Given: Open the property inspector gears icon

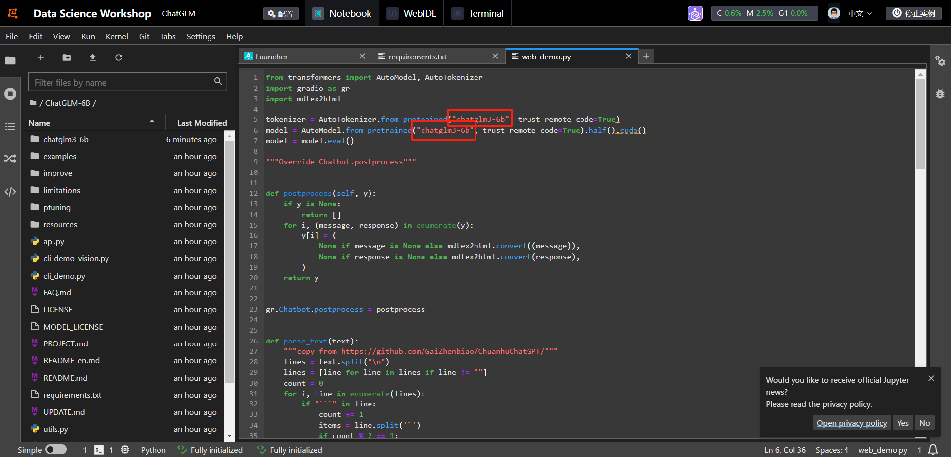Looking at the screenshot, I should click(x=940, y=61).
